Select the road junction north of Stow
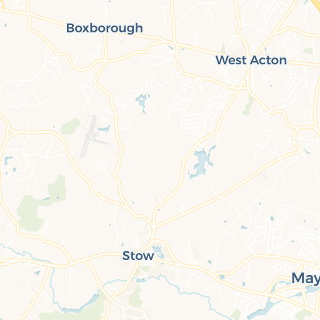The image size is (320, 320). 154,226
